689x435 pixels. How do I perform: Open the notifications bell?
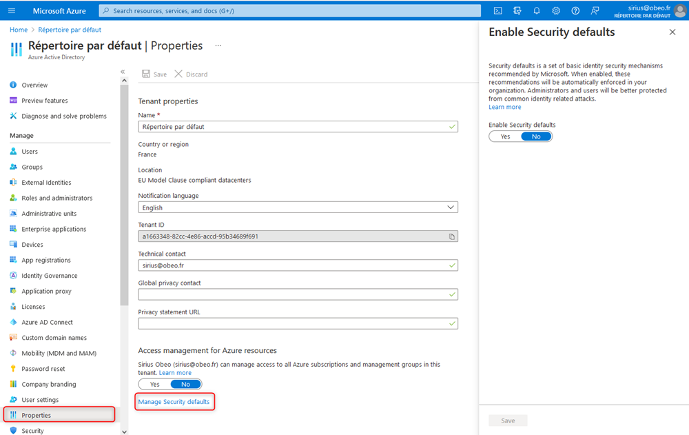[x=536, y=10]
